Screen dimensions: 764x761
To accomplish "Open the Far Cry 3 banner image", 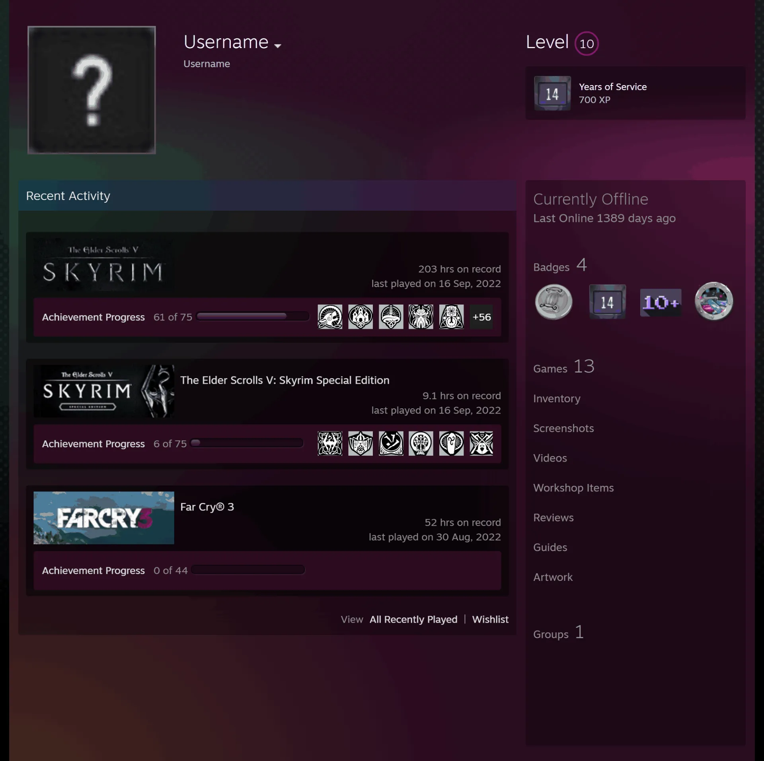I will pyautogui.click(x=104, y=518).
